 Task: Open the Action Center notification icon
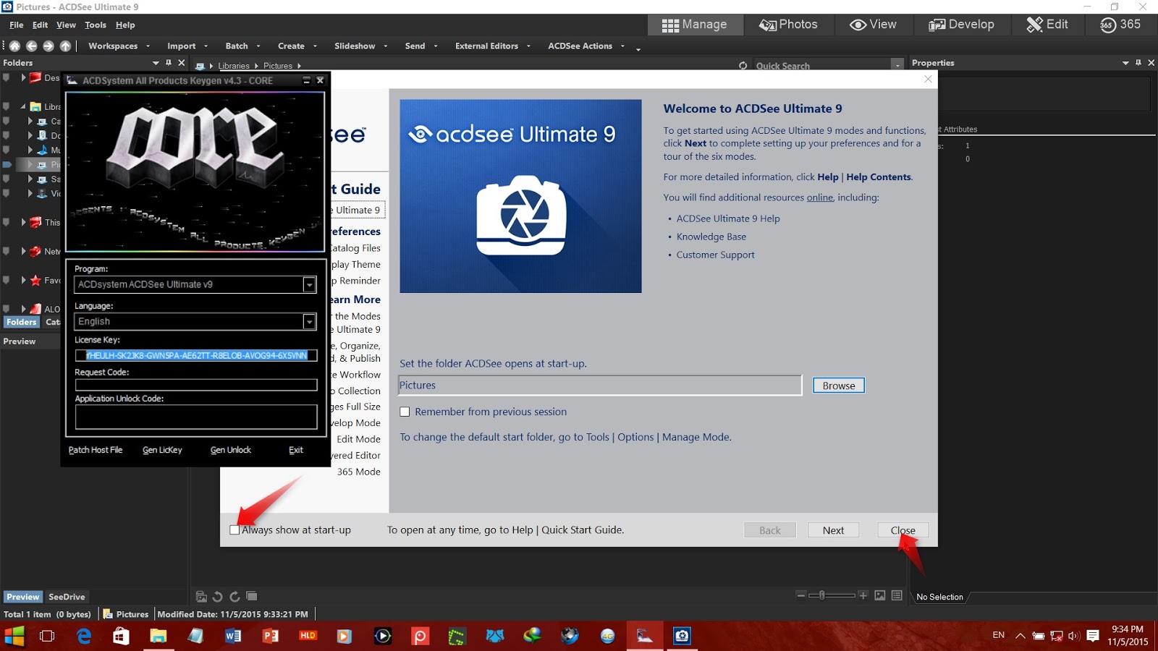[1093, 636]
